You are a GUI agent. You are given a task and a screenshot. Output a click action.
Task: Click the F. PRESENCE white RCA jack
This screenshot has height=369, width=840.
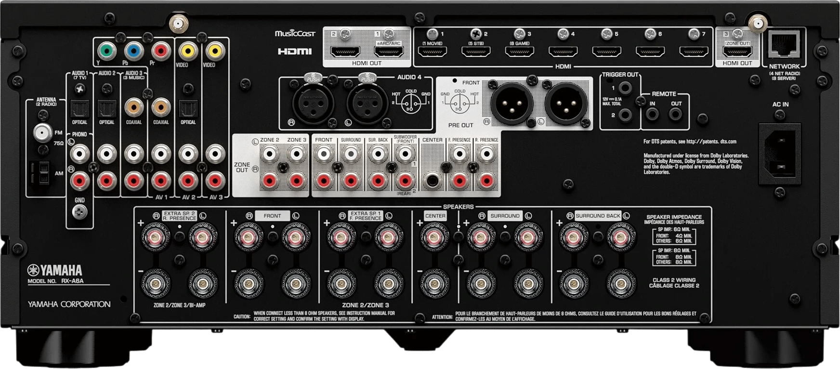pos(459,154)
